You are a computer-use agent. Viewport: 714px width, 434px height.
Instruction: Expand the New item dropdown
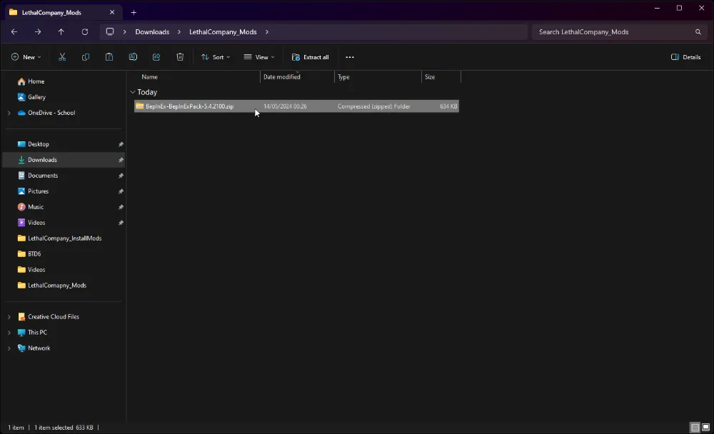(26, 57)
